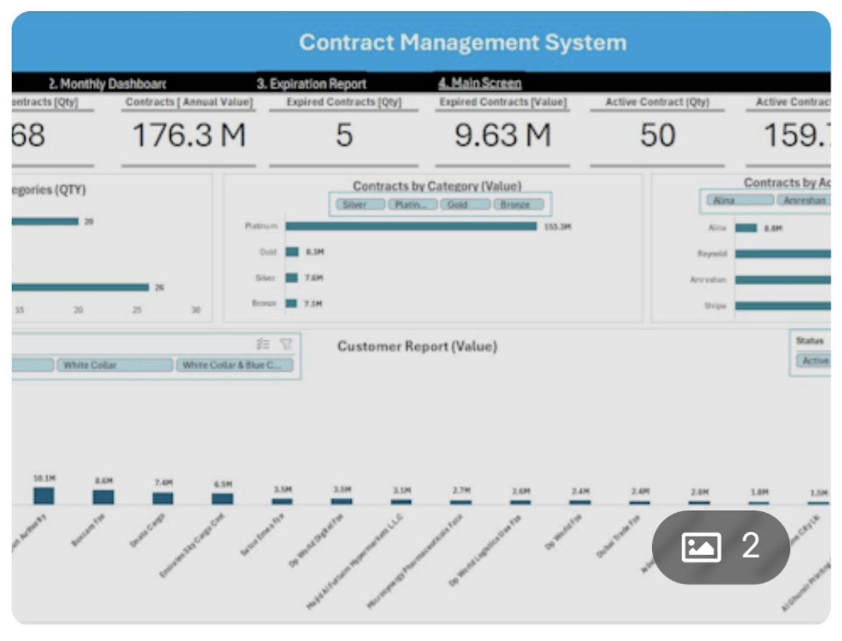Click the 10.1M bar in Customer Report chart
The height and width of the screenshot is (641, 842).
pos(43,495)
